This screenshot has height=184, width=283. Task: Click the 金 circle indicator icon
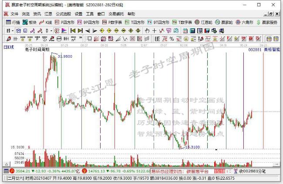click(x=186, y=39)
